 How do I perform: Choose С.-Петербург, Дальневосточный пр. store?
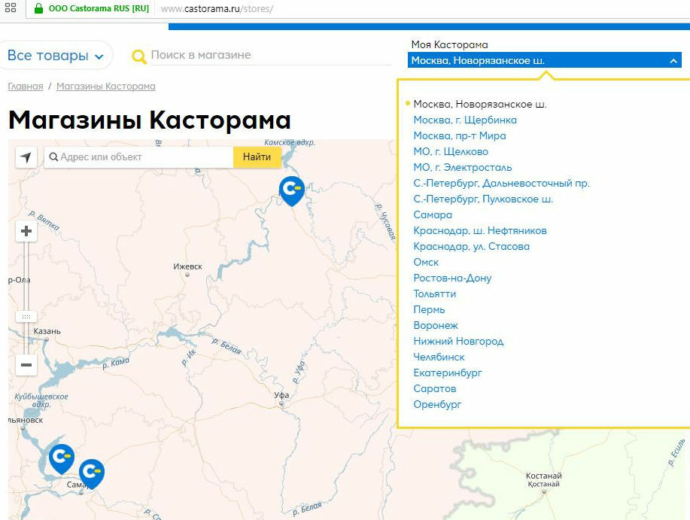(501, 184)
